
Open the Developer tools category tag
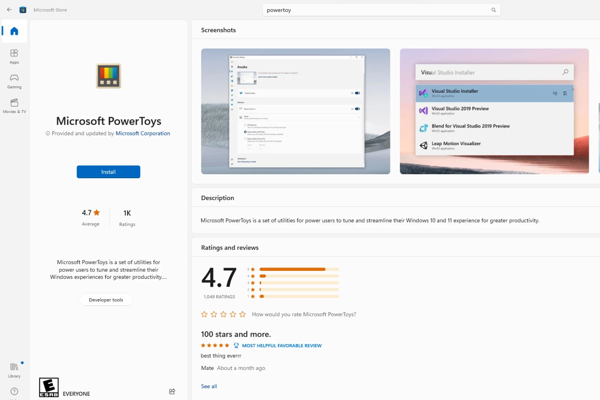point(106,300)
